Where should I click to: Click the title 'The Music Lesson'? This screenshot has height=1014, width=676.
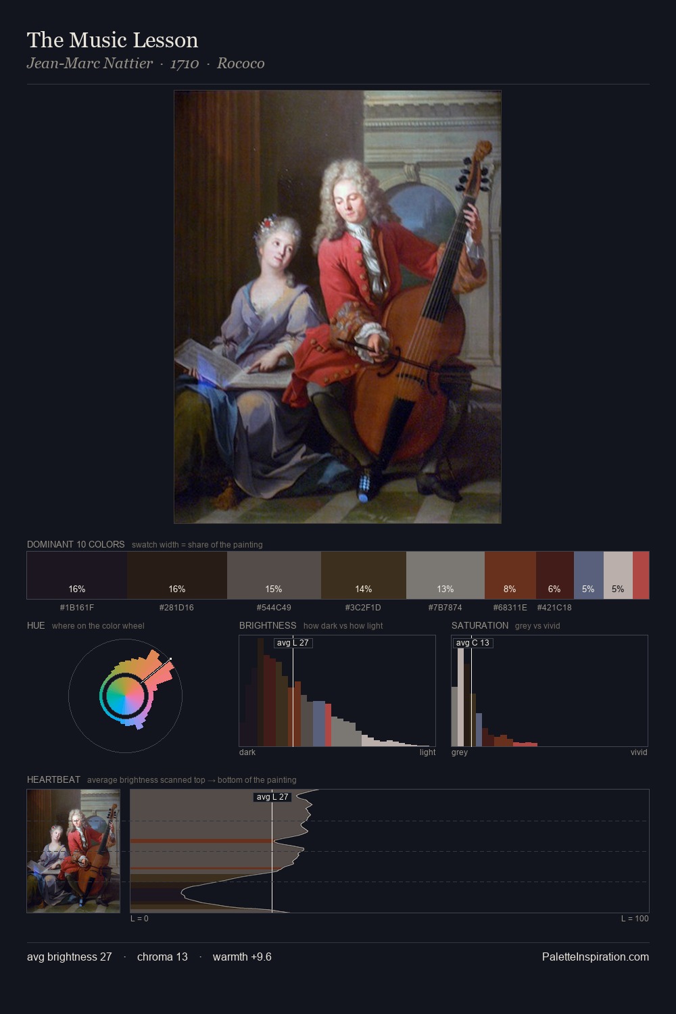pyautogui.click(x=112, y=40)
